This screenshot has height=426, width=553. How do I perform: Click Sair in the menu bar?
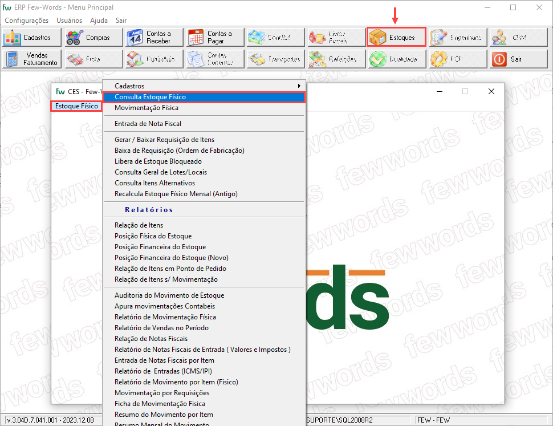pyautogui.click(x=121, y=21)
